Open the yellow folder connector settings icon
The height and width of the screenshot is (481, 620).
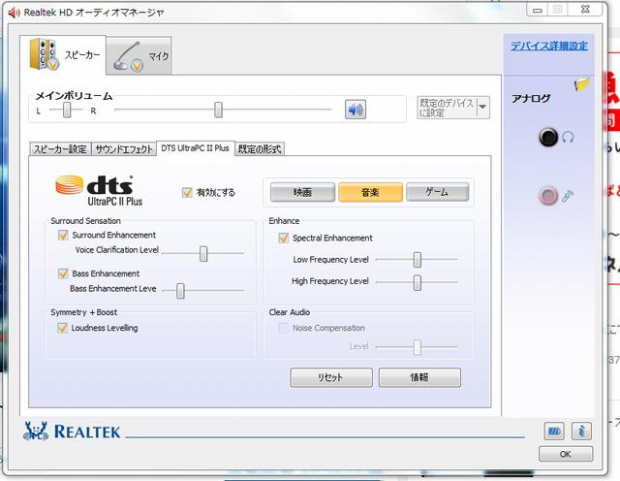(582, 84)
